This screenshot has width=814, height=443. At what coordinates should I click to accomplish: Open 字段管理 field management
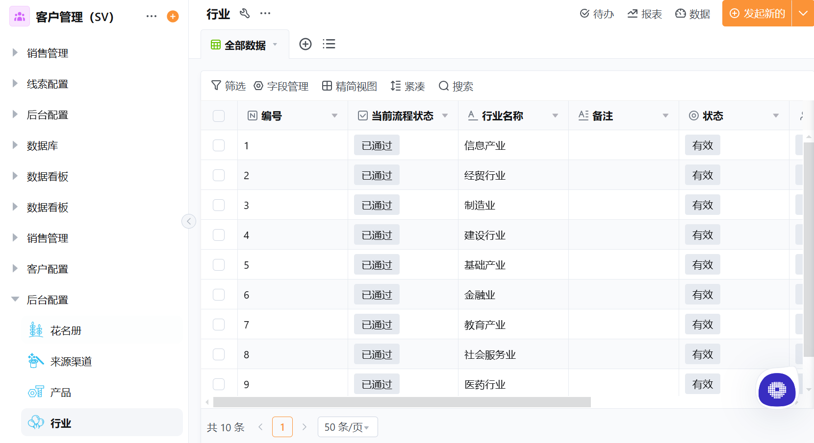[281, 86]
